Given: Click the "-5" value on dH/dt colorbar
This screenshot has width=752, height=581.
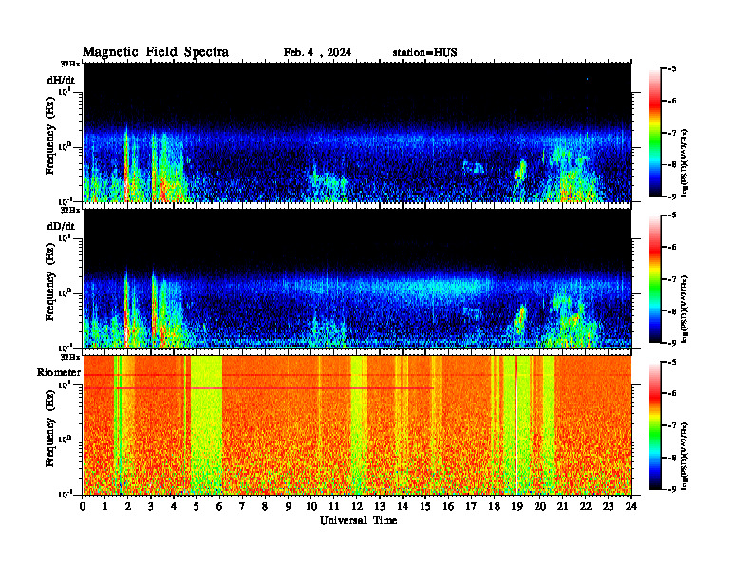Looking at the screenshot, I should [x=672, y=69].
